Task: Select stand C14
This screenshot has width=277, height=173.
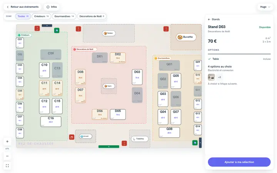Action: (57, 88)
